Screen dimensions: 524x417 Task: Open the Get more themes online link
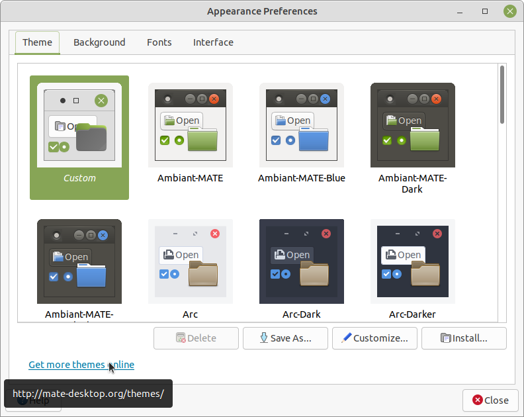pos(81,365)
